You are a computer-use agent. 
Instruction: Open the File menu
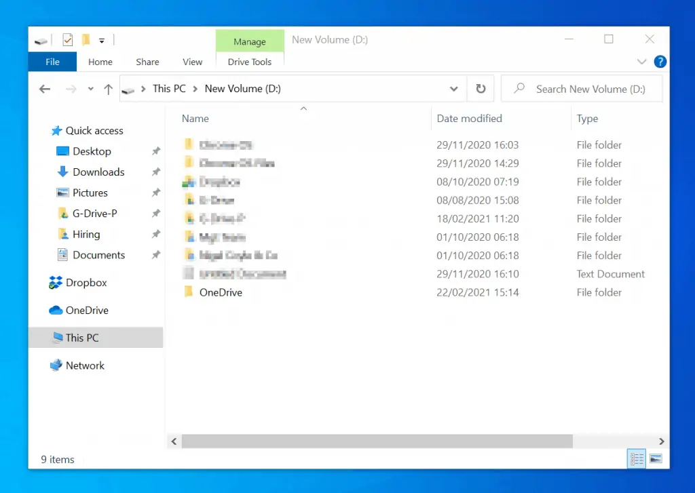click(52, 62)
